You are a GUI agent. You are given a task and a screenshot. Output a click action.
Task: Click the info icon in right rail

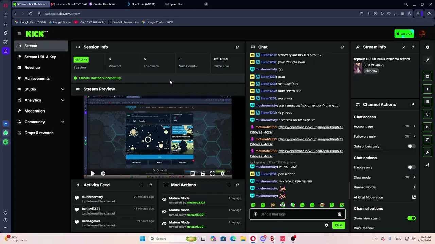428,47
